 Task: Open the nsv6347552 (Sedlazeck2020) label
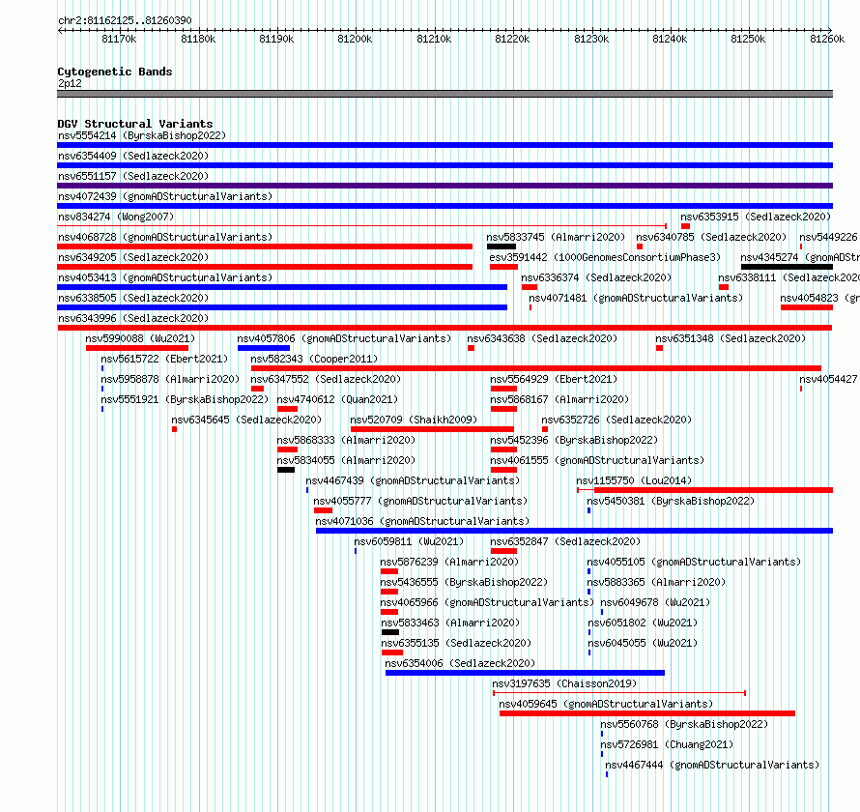click(326, 379)
